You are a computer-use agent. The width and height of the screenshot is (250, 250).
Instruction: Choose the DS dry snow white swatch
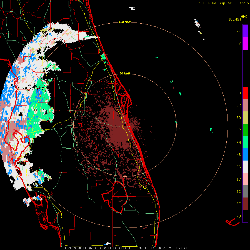coord(245,167)
